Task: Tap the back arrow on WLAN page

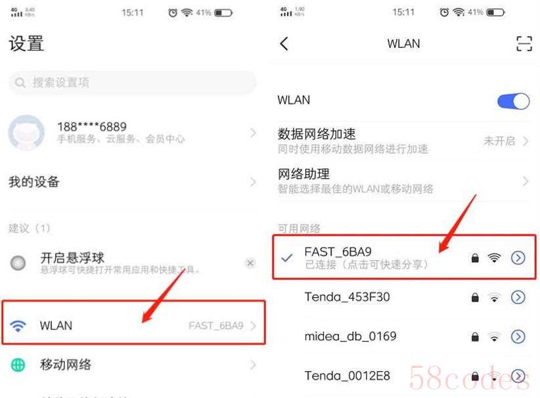Action: click(x=284, y=44)
